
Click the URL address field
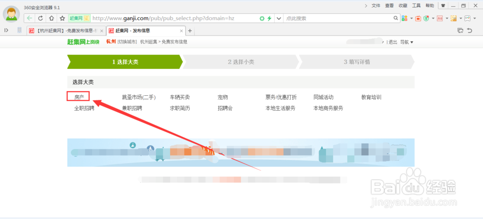tap(175, 18)
